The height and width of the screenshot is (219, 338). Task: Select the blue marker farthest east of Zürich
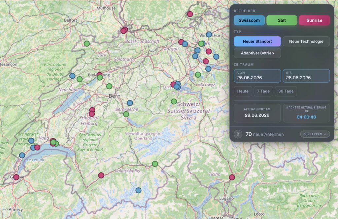tap(216, 57)
